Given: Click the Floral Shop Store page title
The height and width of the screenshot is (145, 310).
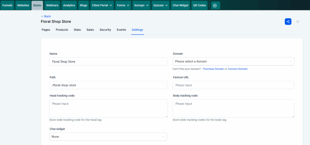Looking at the screenshot, I should click(x=56, y=22).
